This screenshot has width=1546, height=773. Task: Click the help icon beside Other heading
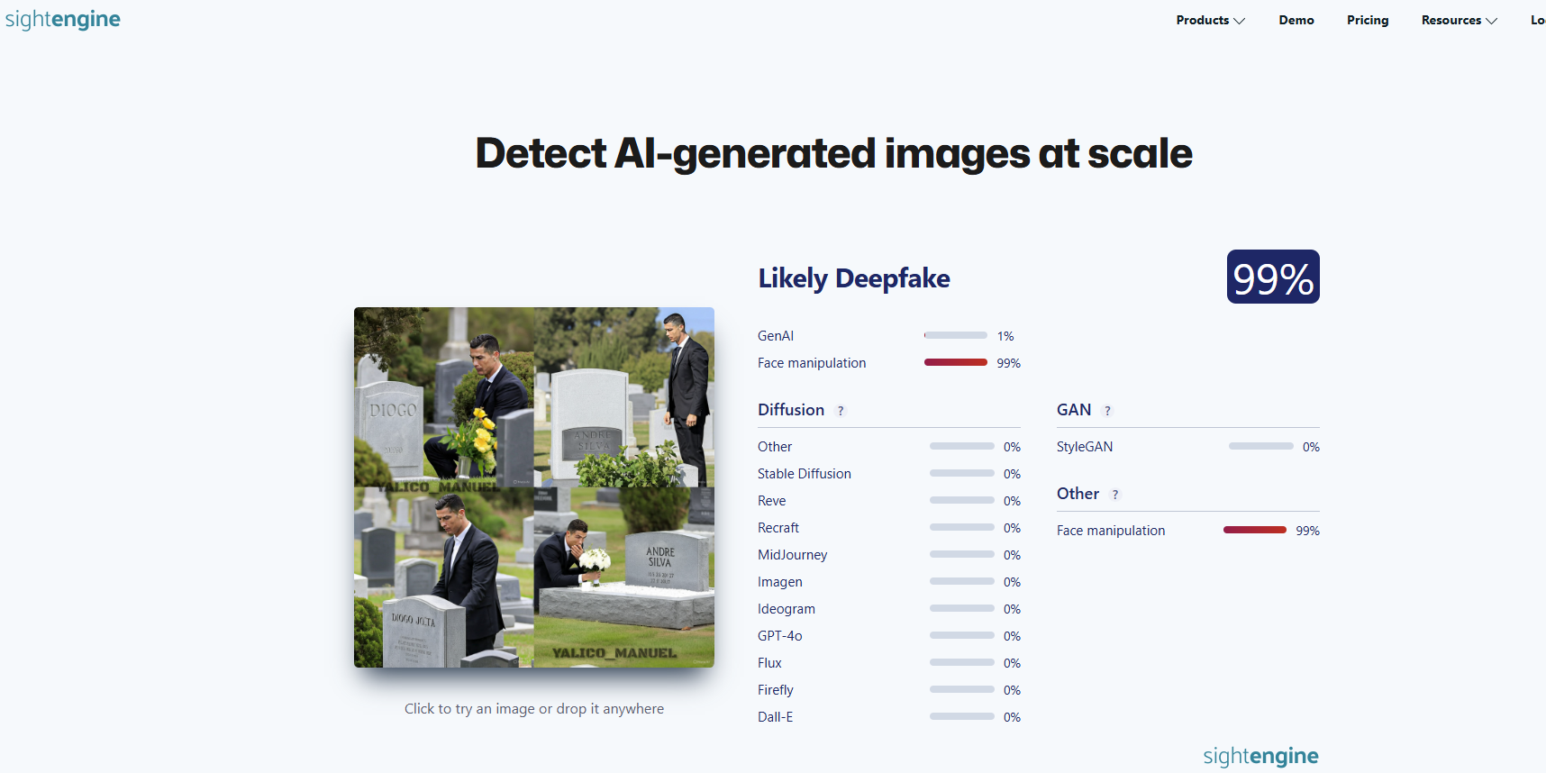1114,495
